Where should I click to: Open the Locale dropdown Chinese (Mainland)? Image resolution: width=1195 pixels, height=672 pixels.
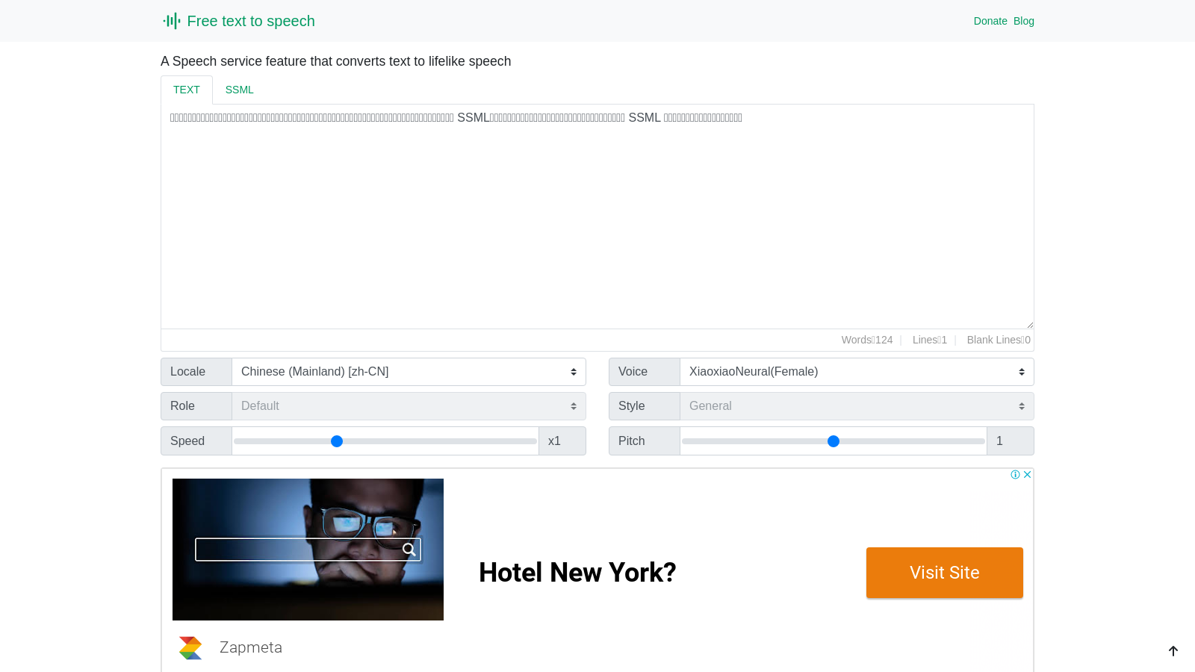[x=409, y=372]
